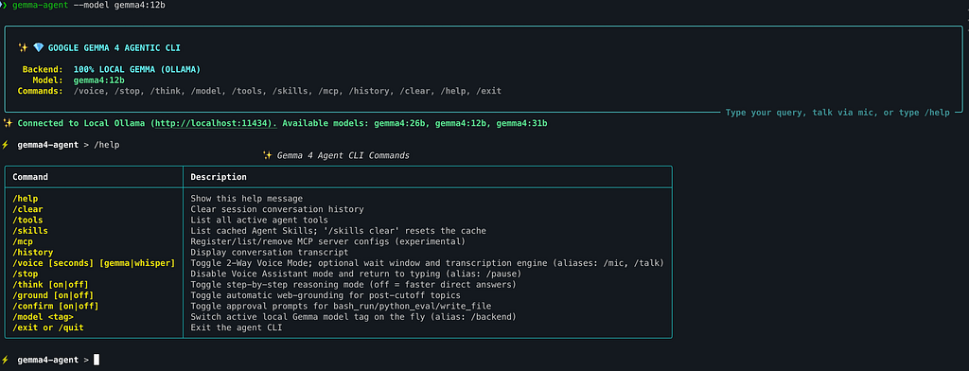Select the /mcp command in the table
The image size is (969, 371).
point(23,241)
